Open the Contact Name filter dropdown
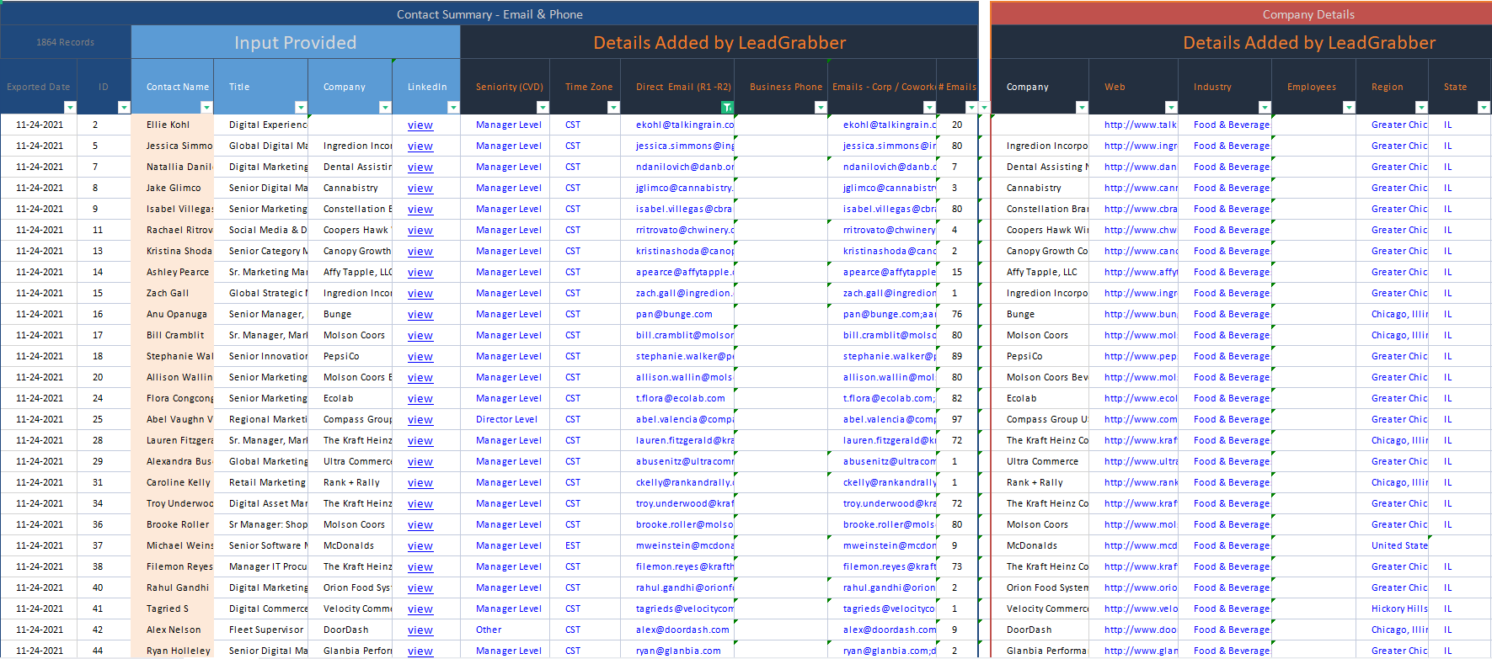This screenshot has width=1492, height=659. tap(206, 108)
